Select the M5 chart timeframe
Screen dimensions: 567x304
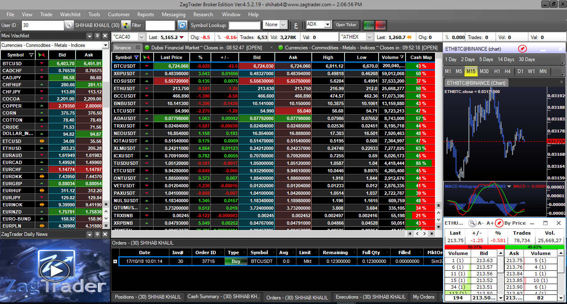(x=459, y=71)
